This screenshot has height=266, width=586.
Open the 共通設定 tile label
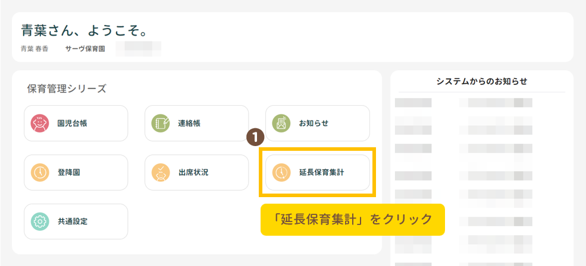pyautogui.click(x=72, y=221)
